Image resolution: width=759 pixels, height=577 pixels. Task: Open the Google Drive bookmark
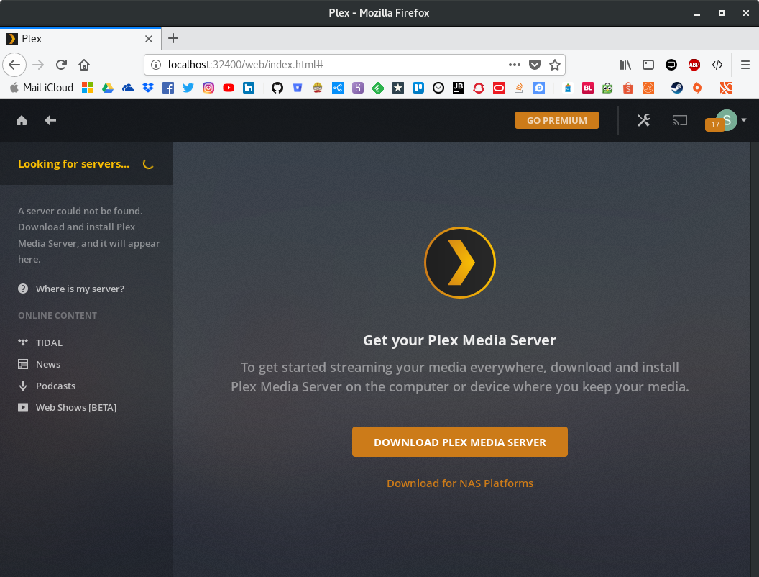pos(108,88)
